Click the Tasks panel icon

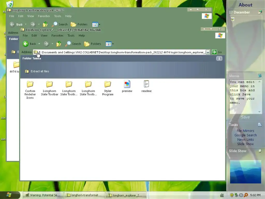coord(260,125)
